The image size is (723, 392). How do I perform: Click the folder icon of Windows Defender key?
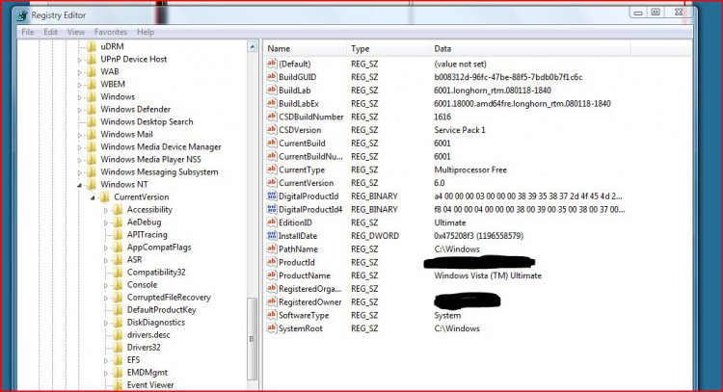coord(92,109)
